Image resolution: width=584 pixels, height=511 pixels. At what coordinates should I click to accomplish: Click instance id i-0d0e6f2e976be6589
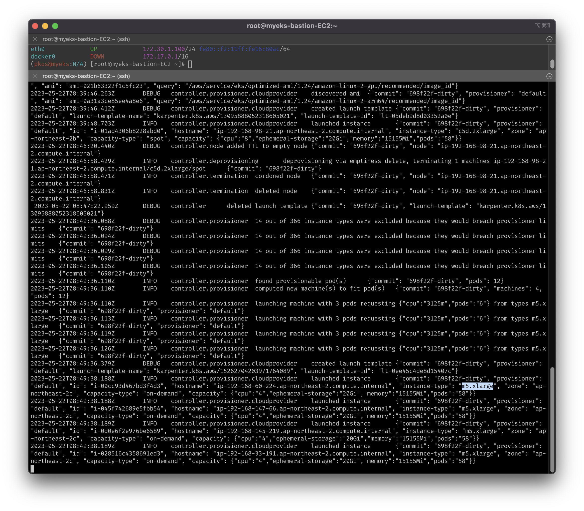127,431
